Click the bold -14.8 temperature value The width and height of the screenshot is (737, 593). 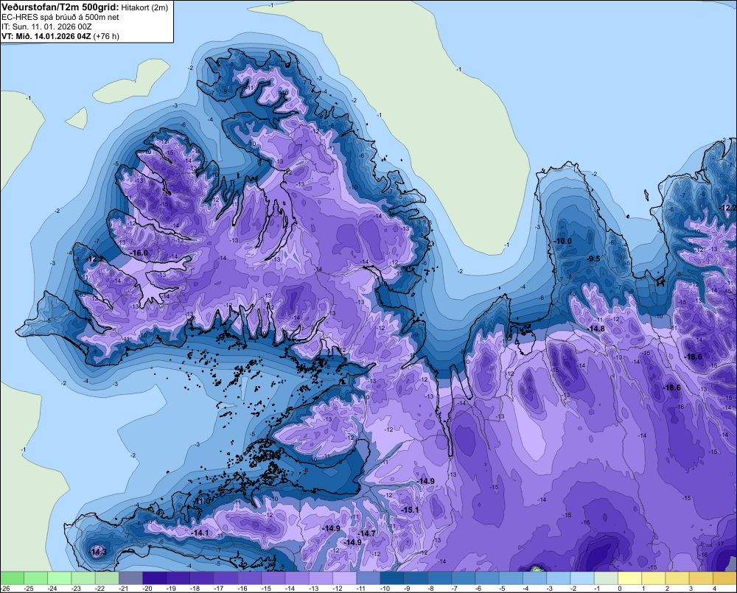pyautogui.click(x=596, y=329)
